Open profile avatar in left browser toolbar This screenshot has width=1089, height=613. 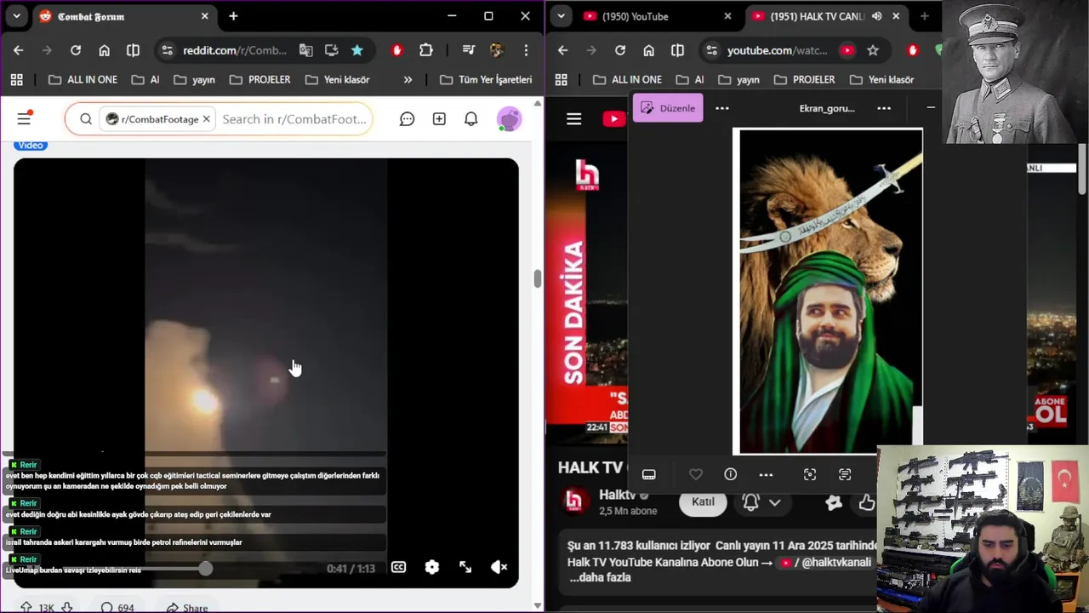coord(497,50)
